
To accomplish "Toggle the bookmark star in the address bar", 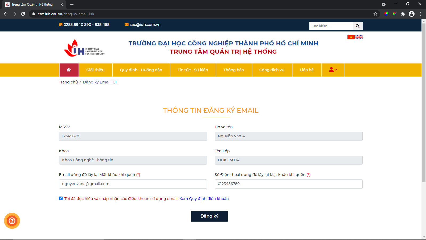I will point(375,14).
